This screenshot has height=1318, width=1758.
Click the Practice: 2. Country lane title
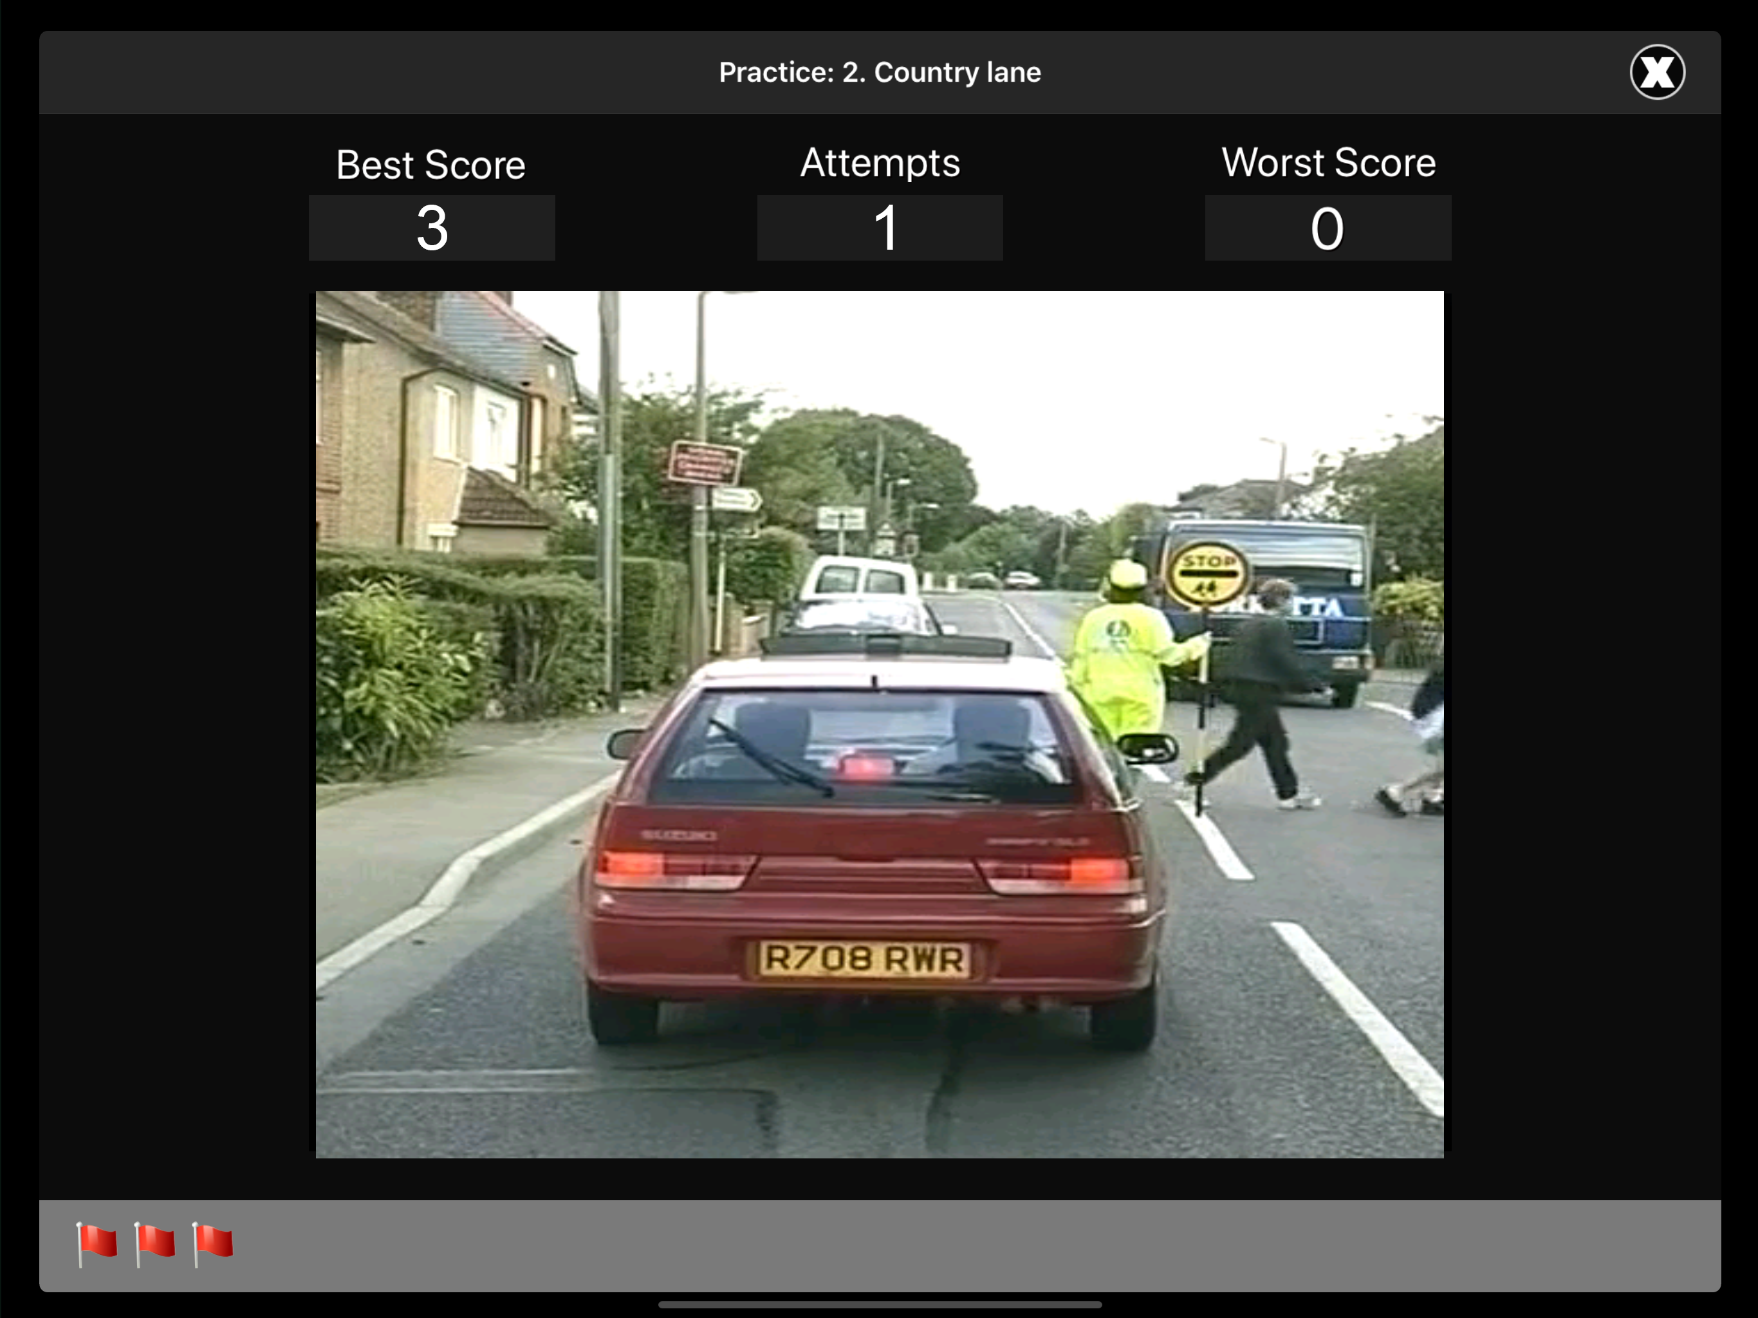(880, 72)
